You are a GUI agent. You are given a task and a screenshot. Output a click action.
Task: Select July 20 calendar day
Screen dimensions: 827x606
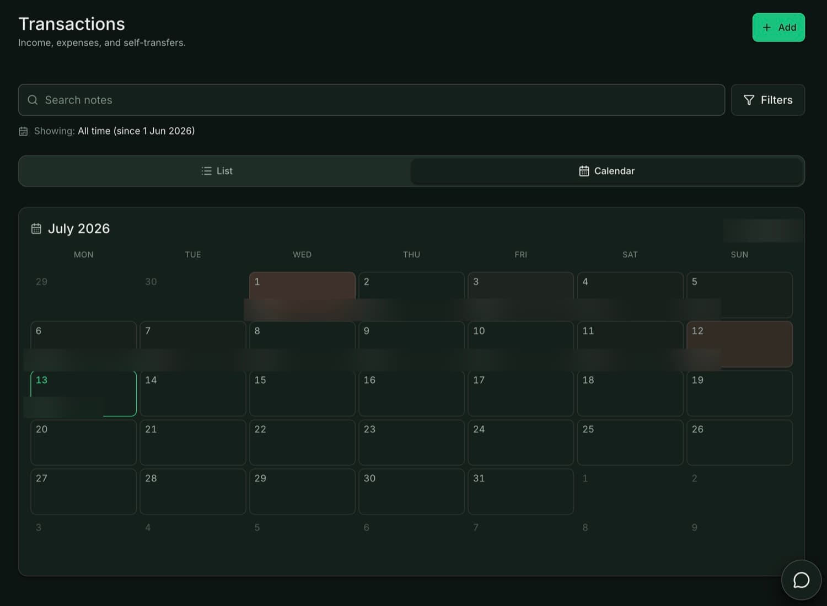click(83, 442)
